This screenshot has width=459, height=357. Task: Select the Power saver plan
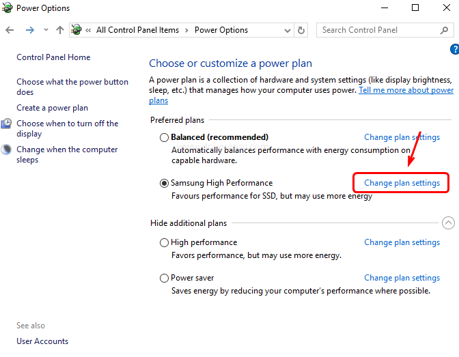(x=164, y=278)
